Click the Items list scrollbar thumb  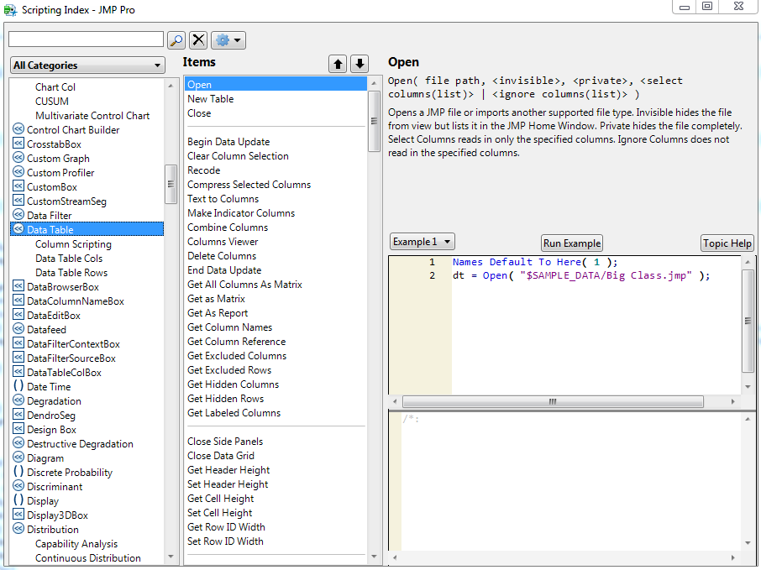click(x=374, y=121)
